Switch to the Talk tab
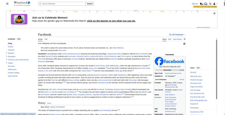This screenshot has width=225, height=115. (x=46, y=39)
